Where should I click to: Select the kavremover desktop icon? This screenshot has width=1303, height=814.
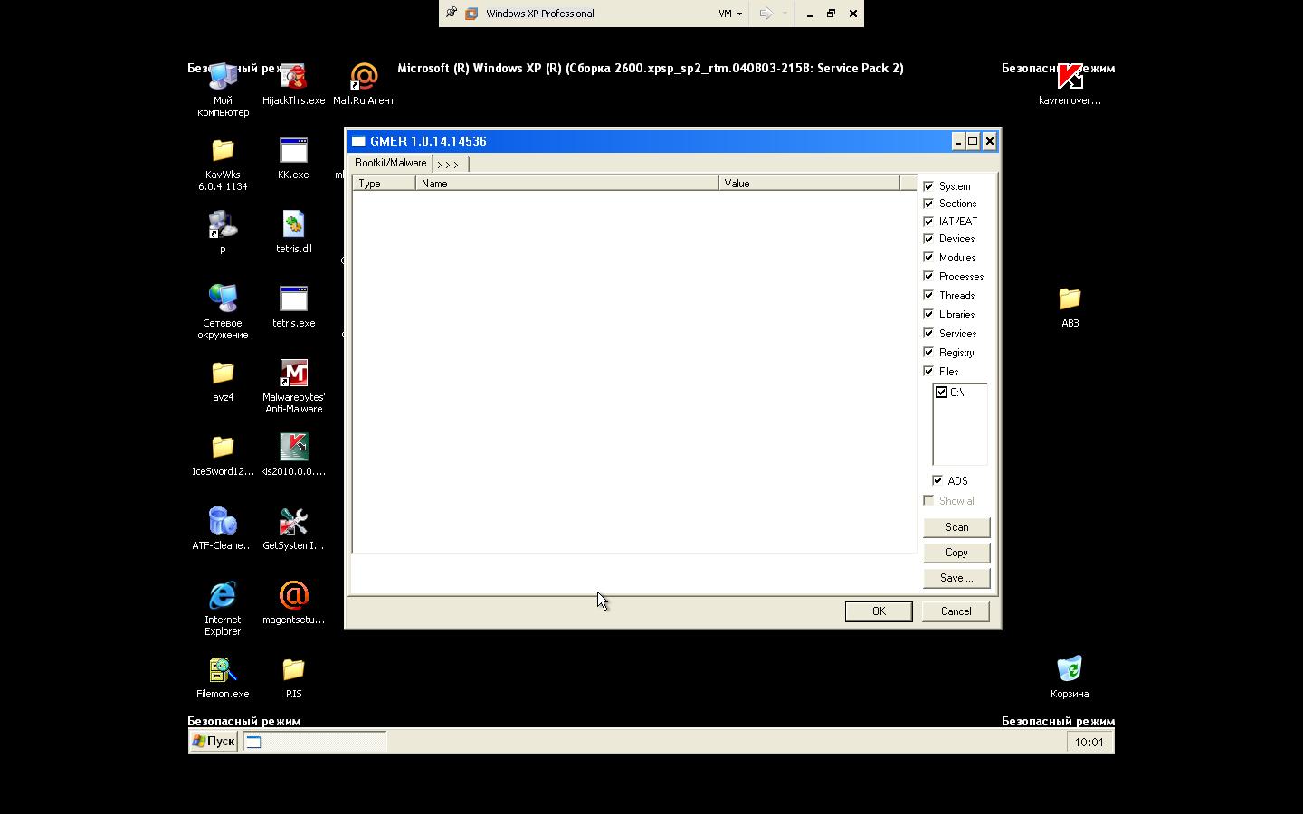pyautogui.click(x=1070, y=77)
